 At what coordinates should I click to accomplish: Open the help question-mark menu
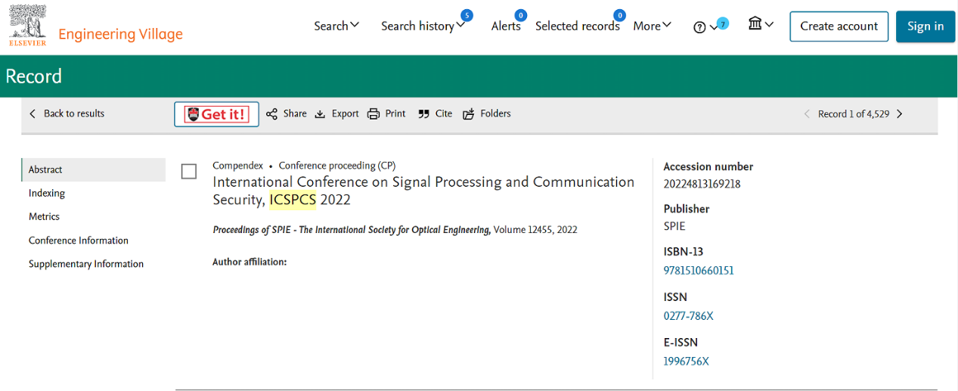[705, 26]
